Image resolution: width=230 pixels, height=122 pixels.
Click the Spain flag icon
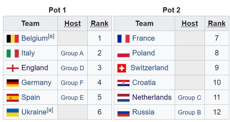click(13, 97)
